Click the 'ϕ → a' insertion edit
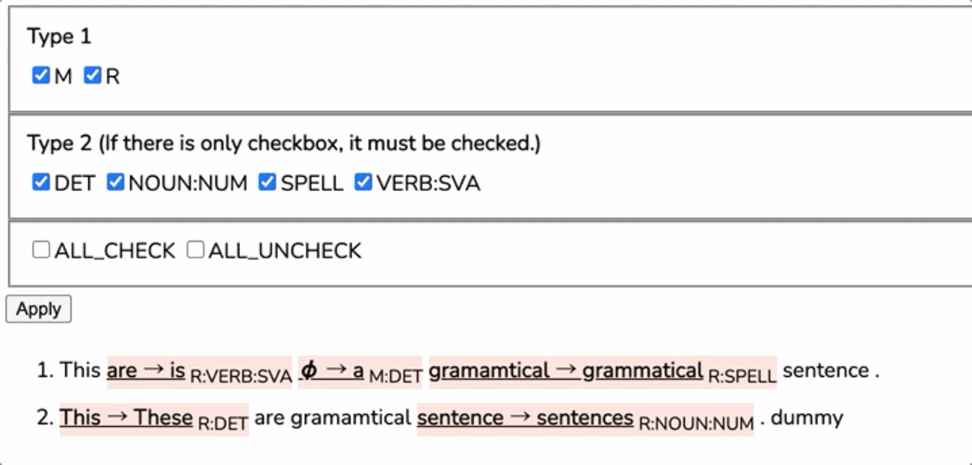The image size is (972, 465). point(331,370)
